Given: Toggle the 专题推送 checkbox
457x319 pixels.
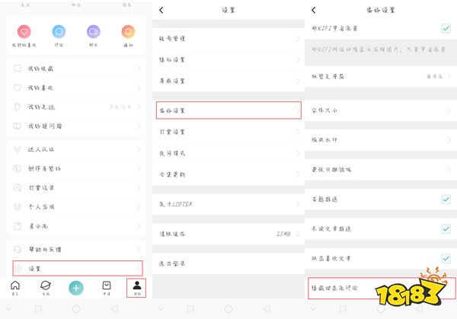Looking at the screenshot, I should tap(446, 199).
